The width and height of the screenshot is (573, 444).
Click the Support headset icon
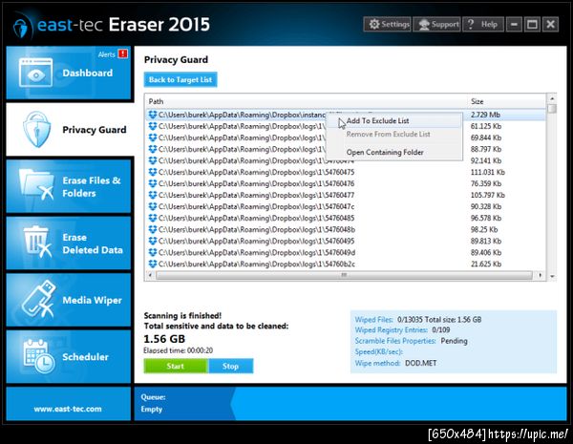[x=424, y=25]
